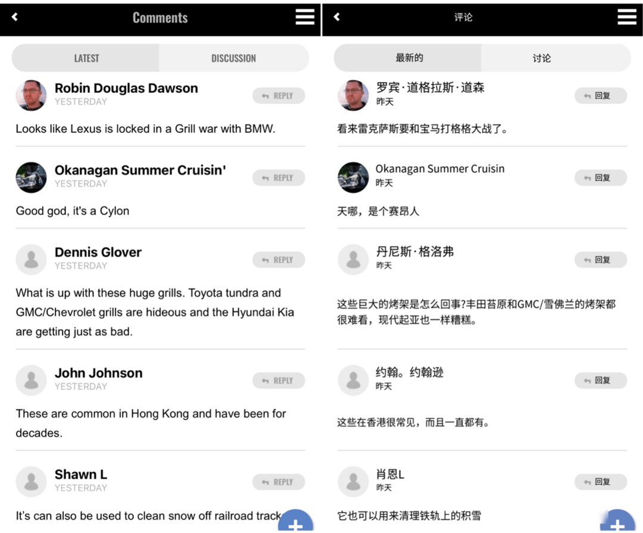Tap blue plus button on Chinese screen
This screenshot has height=533, width=643.
point(617,521)
